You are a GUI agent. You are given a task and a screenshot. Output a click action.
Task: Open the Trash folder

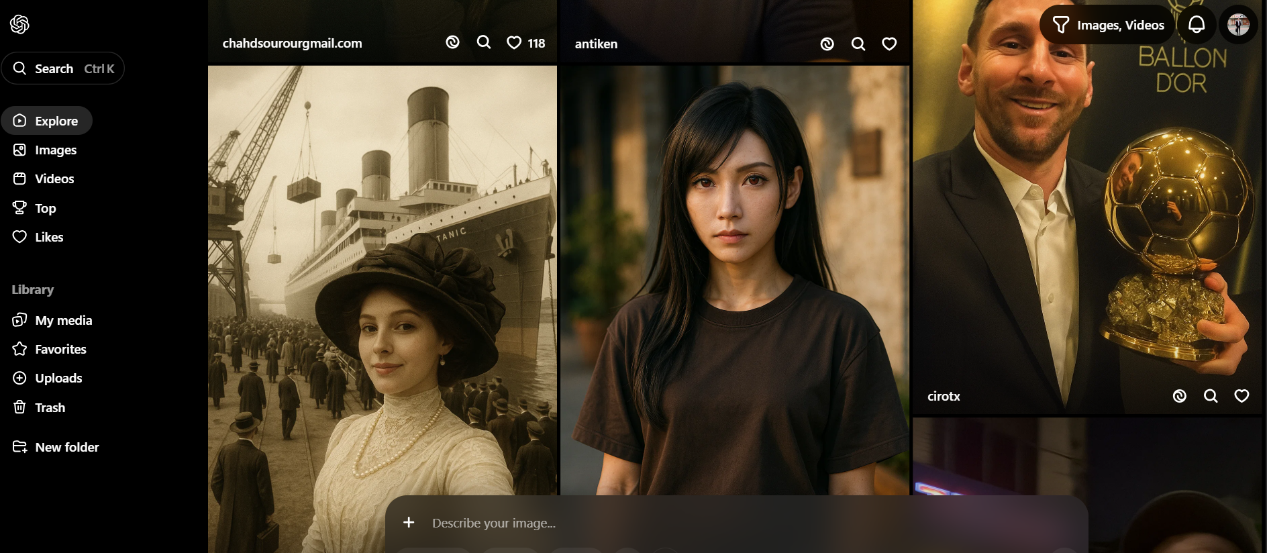pyautogui.click(x=39, y=407)
